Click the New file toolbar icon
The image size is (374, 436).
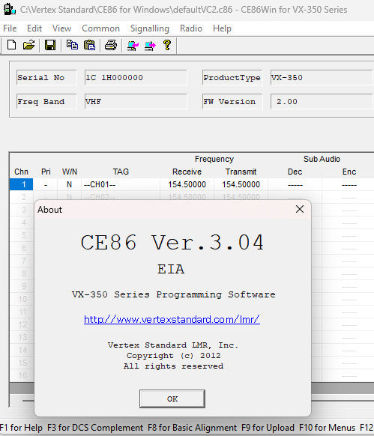(11, 45)
